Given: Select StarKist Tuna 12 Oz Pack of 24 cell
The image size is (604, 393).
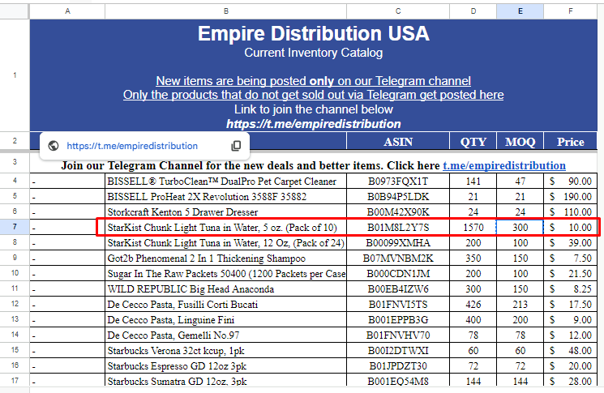Looking at the screenshot, I should (x=225, y=242).
